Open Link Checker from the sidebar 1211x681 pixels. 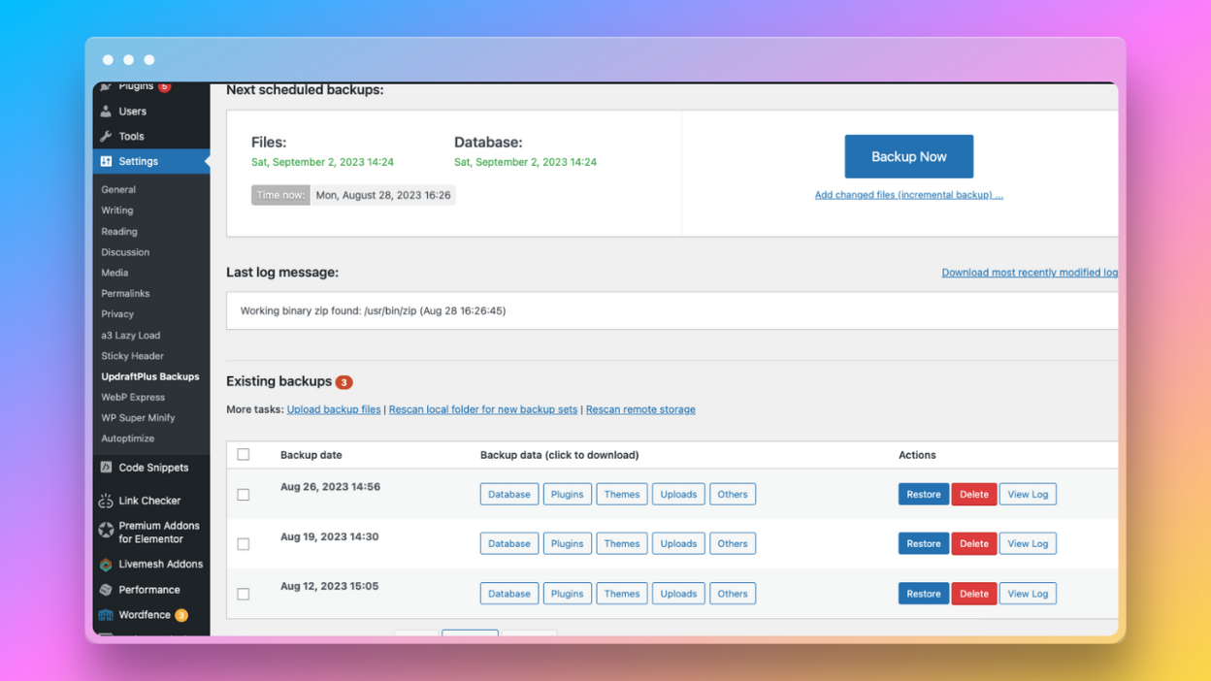(x=108, y=500)
